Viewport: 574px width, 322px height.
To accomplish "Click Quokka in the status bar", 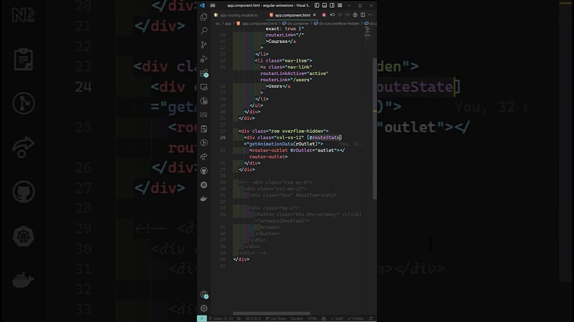I will click(296, 318).
